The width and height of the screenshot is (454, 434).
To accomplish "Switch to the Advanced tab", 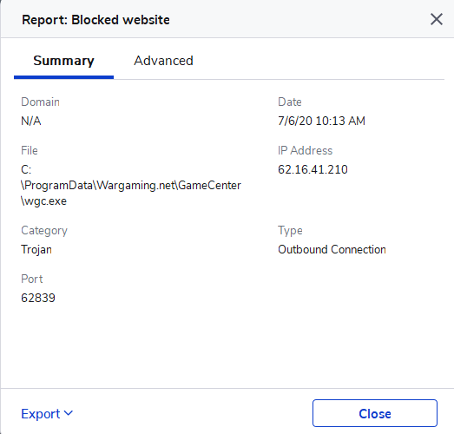I will pyautogui.click(x=163, y=61).
